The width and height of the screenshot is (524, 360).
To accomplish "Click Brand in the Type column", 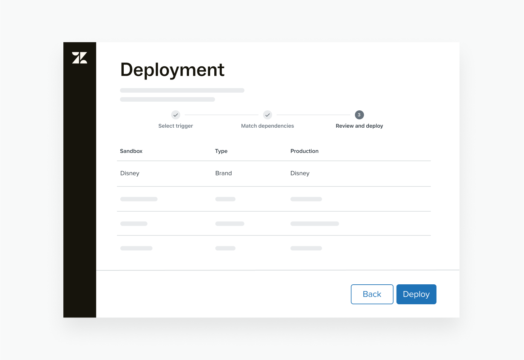I will coord(223,173).
